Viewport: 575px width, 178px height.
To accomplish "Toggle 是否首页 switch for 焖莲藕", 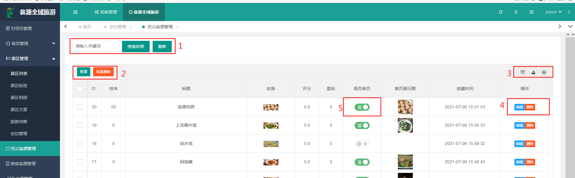I will point(362,162).
